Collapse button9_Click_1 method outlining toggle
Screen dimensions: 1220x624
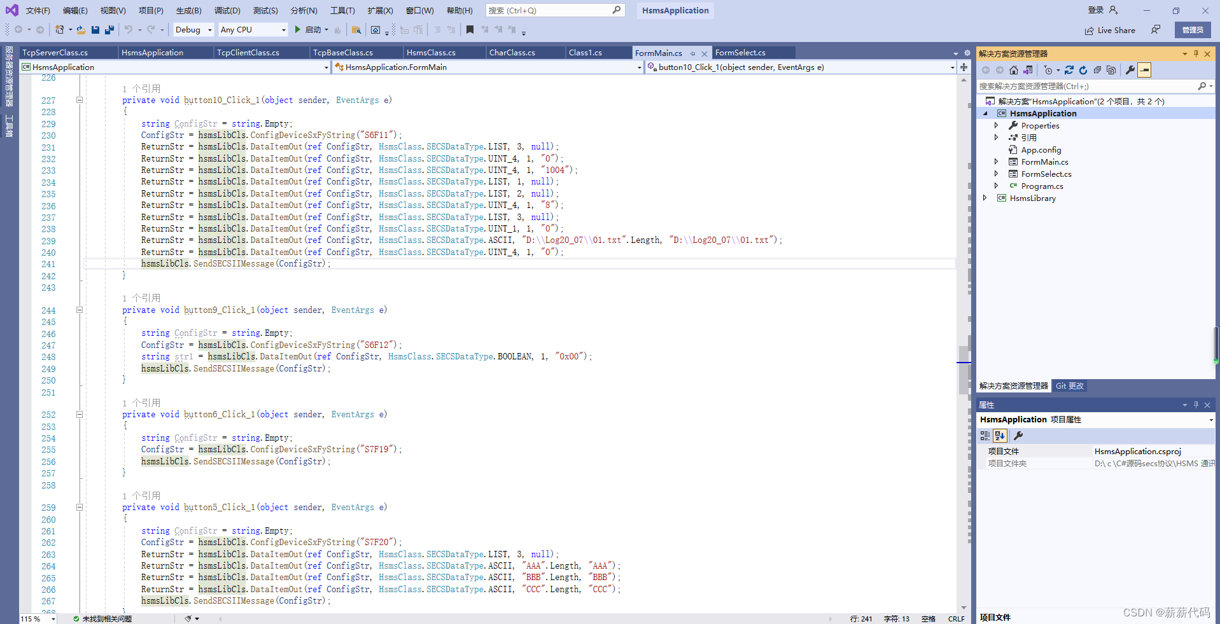80,310
